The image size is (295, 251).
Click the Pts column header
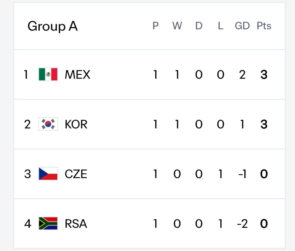[264, 26]
